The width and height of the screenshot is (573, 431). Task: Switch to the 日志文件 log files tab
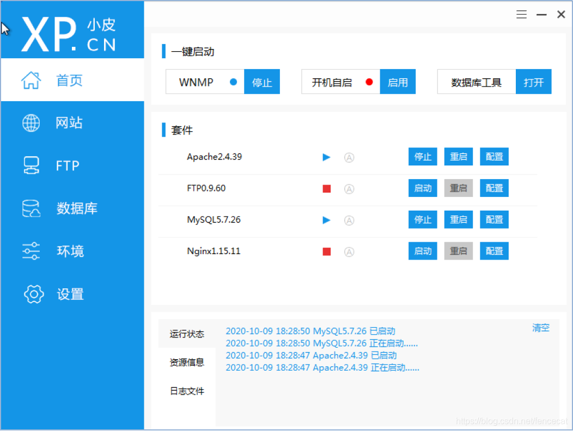coord(187,391)
